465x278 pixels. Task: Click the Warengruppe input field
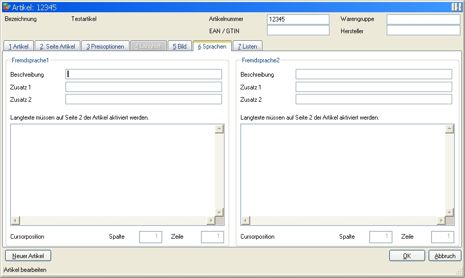point(423,19)
